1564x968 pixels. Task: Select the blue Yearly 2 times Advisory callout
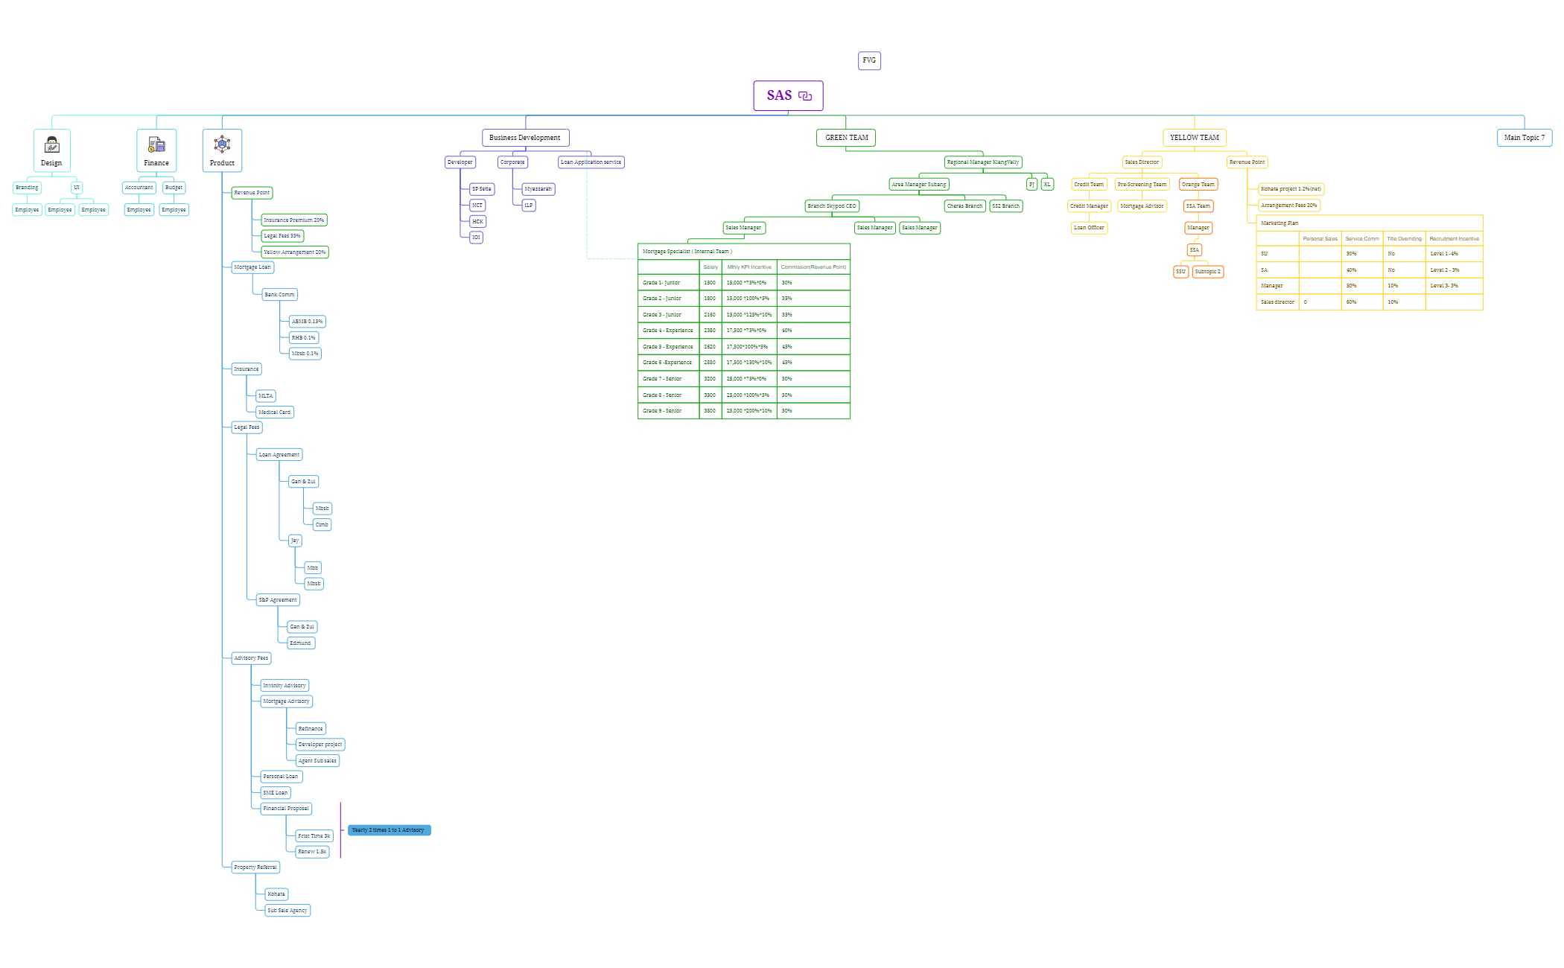coord(389,830)
